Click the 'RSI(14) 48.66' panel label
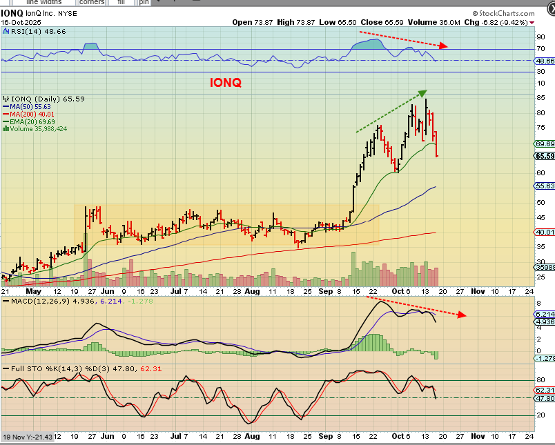 click(39, 32)
